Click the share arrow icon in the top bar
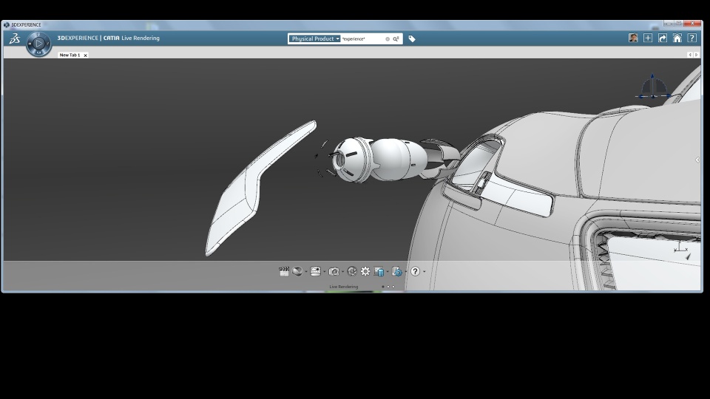This screenshot has height=399, width=710. tap(663, 38)
